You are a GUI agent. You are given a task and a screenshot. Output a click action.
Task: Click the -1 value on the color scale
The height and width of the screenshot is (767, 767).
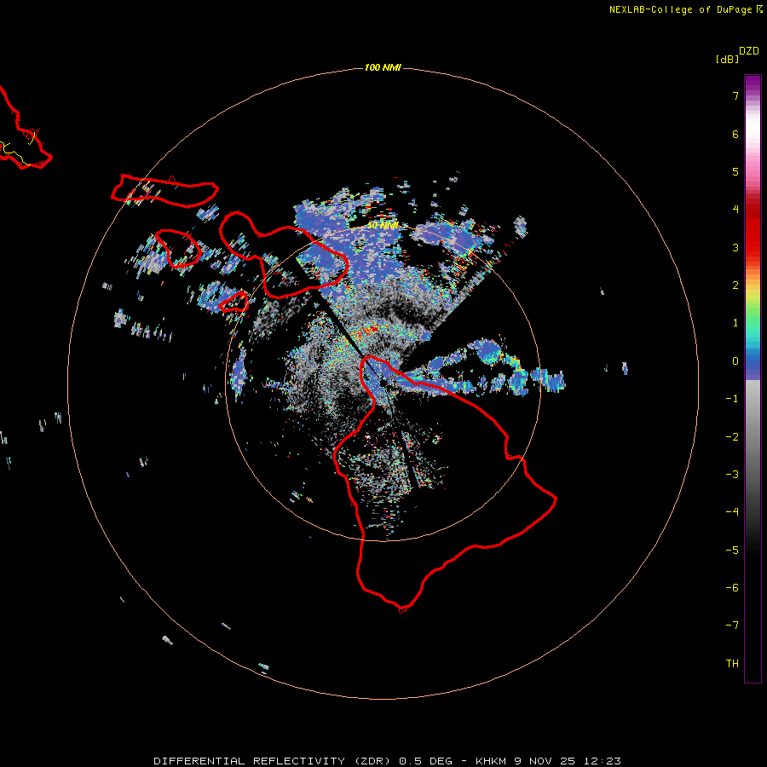tap(732, 399)
